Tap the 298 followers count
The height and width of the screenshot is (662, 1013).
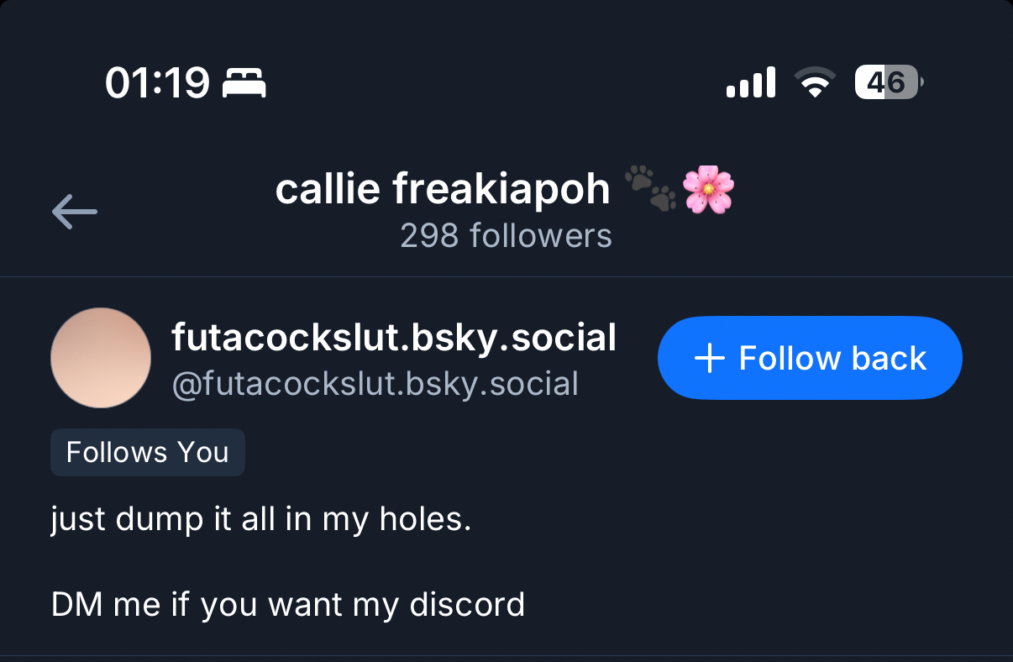(506, 236)
